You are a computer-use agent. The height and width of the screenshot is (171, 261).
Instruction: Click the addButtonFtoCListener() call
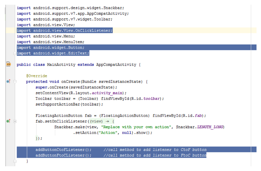pyautogui.click(x=63, y=155)
